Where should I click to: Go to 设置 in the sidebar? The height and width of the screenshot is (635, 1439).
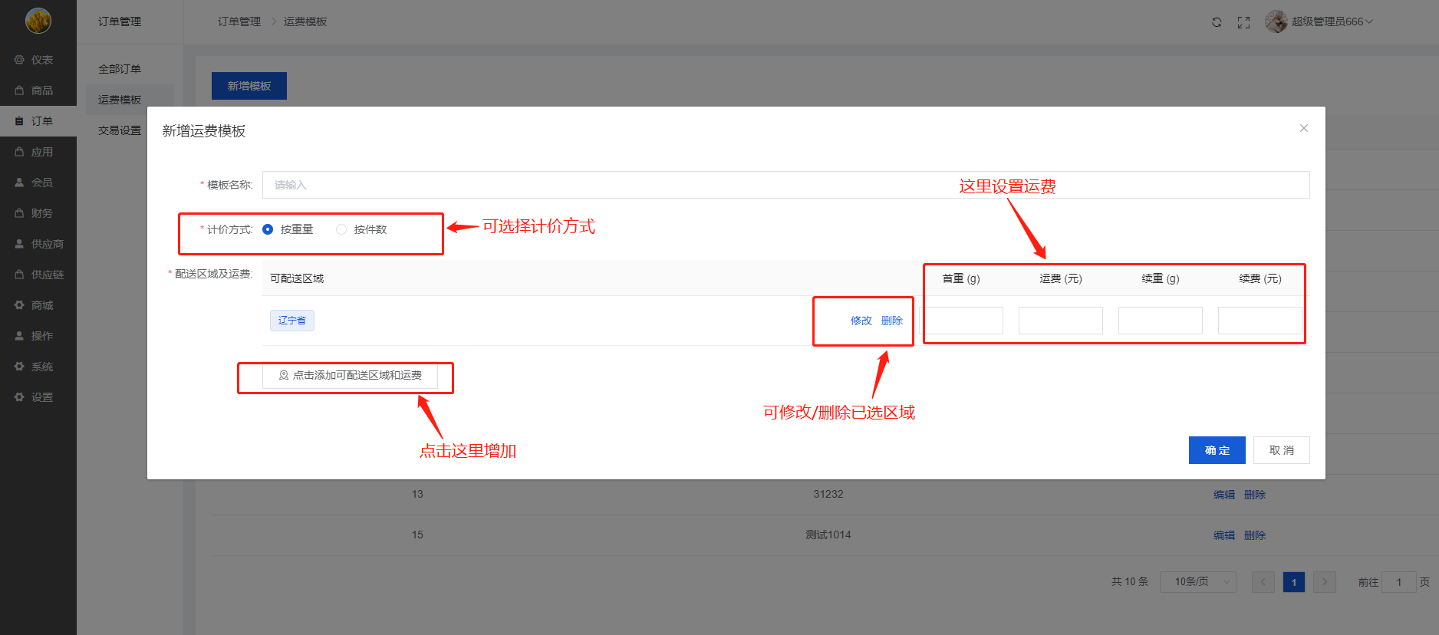38,397
